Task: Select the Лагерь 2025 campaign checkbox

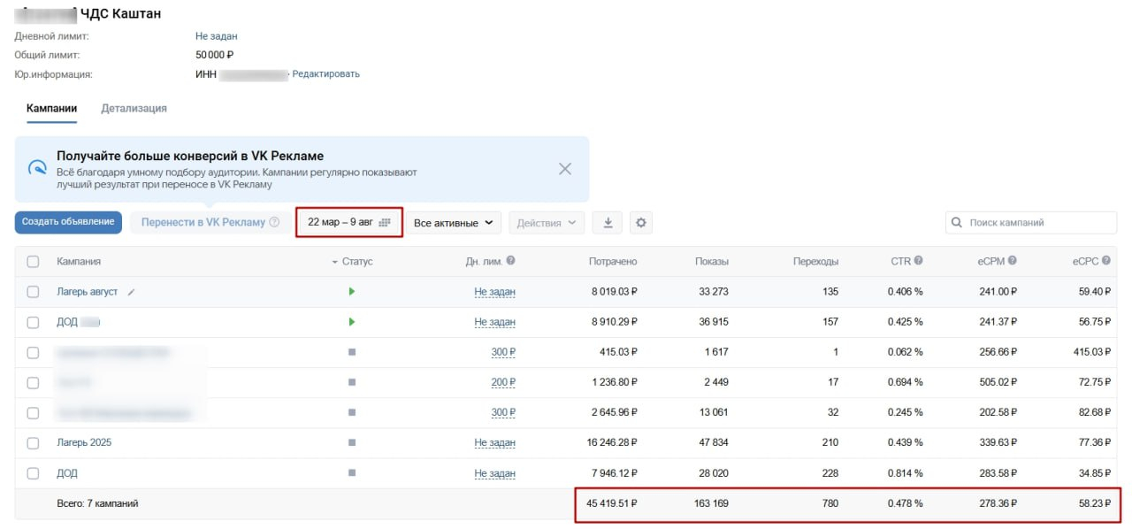Action: point(33,442)
